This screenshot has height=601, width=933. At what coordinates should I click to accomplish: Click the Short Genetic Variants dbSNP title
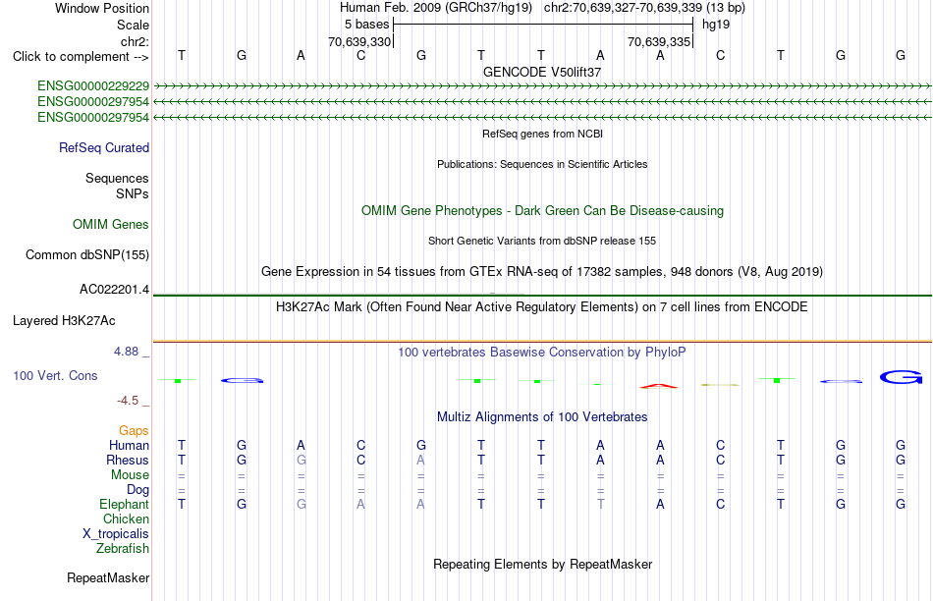click(x=542, y=241)
